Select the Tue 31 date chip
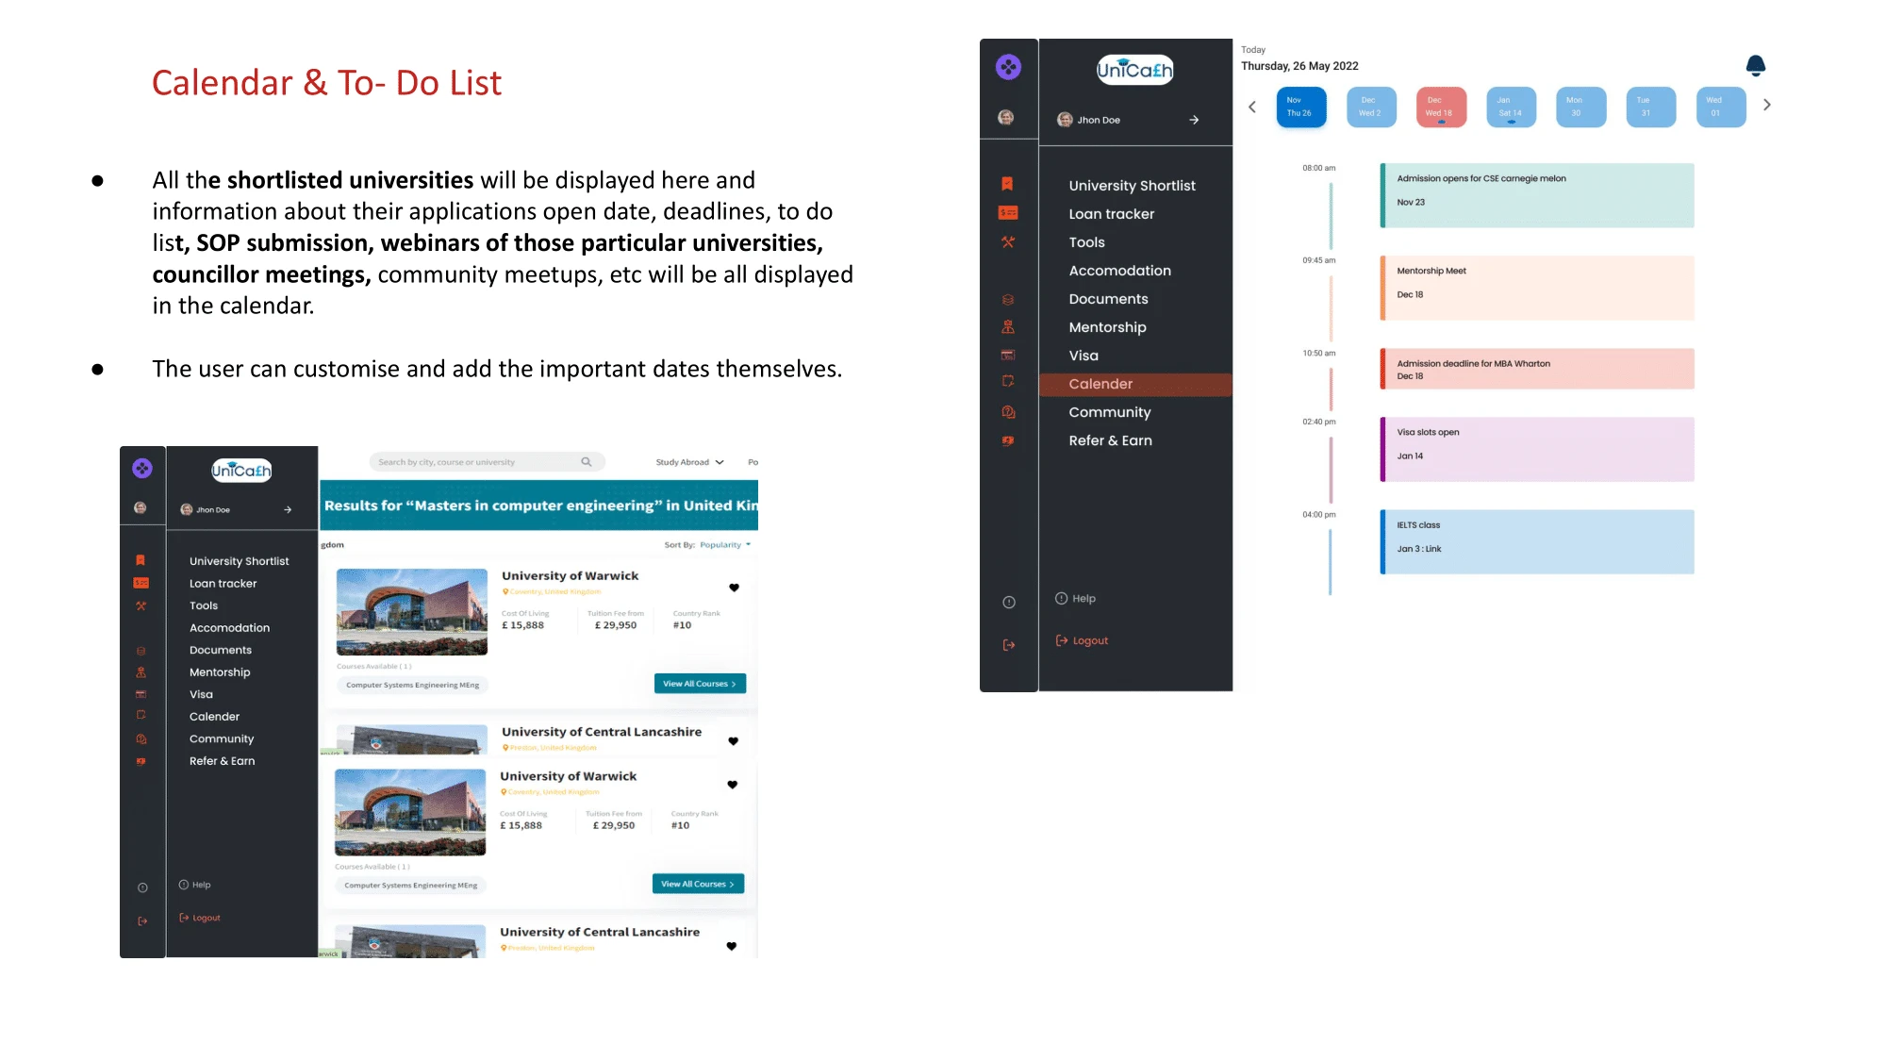This screenshot has height=1061, width=1886. click(1650, 107)
